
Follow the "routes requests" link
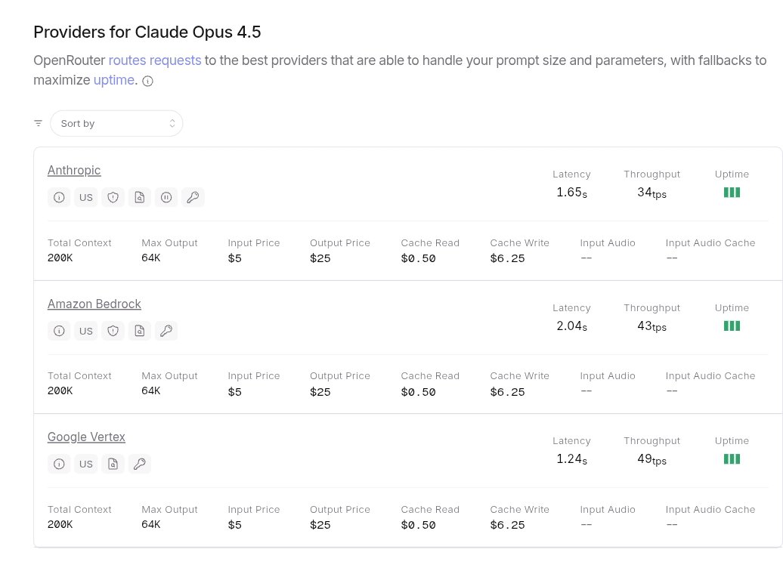154,60
